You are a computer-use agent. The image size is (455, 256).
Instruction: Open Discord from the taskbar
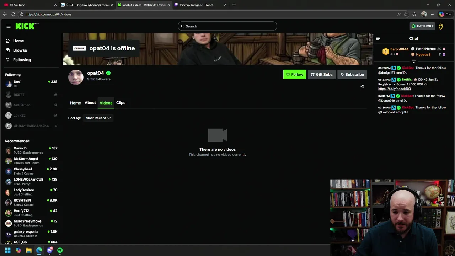(x=49, y=250)
